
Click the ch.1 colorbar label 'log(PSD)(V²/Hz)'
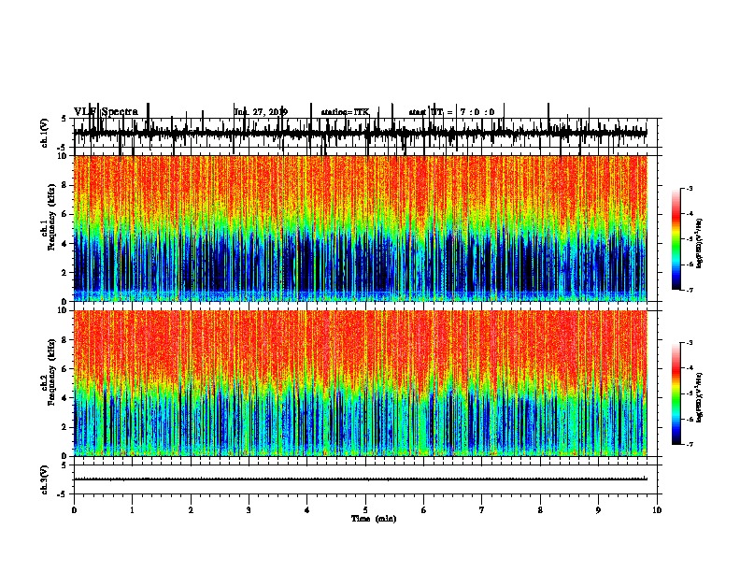pos(700,244)
